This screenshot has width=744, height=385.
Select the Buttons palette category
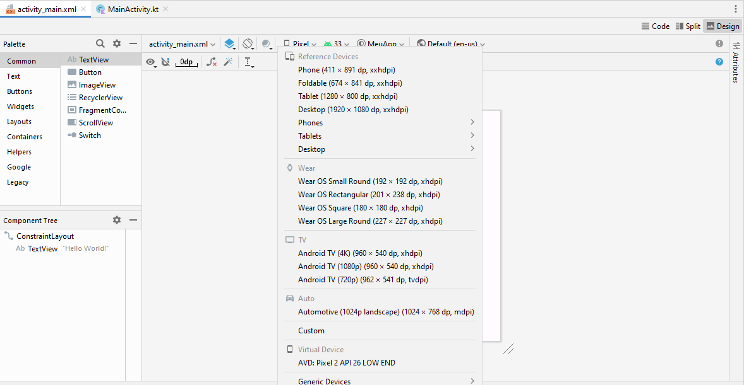click(20, 91)
